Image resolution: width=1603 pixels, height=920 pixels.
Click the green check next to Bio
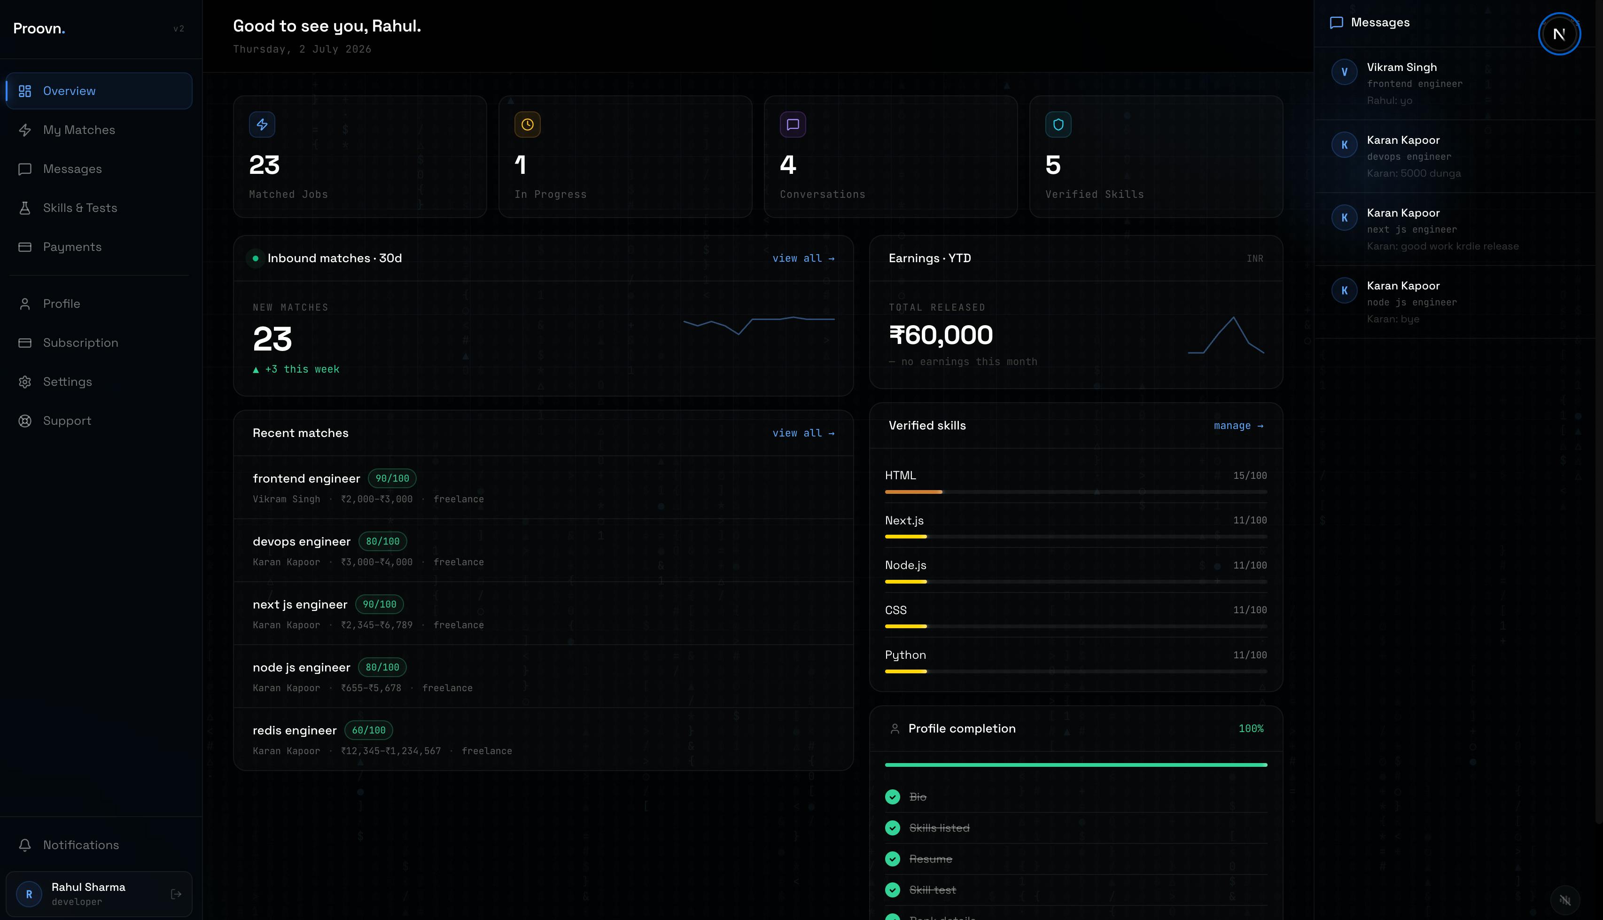click(893, 797)
